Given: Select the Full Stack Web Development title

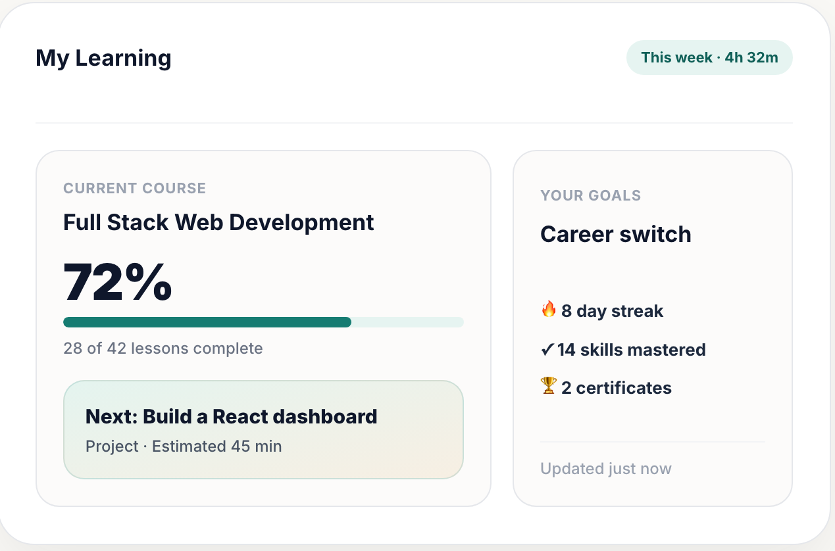Looking at the screenshot, I should coord(218,222).
